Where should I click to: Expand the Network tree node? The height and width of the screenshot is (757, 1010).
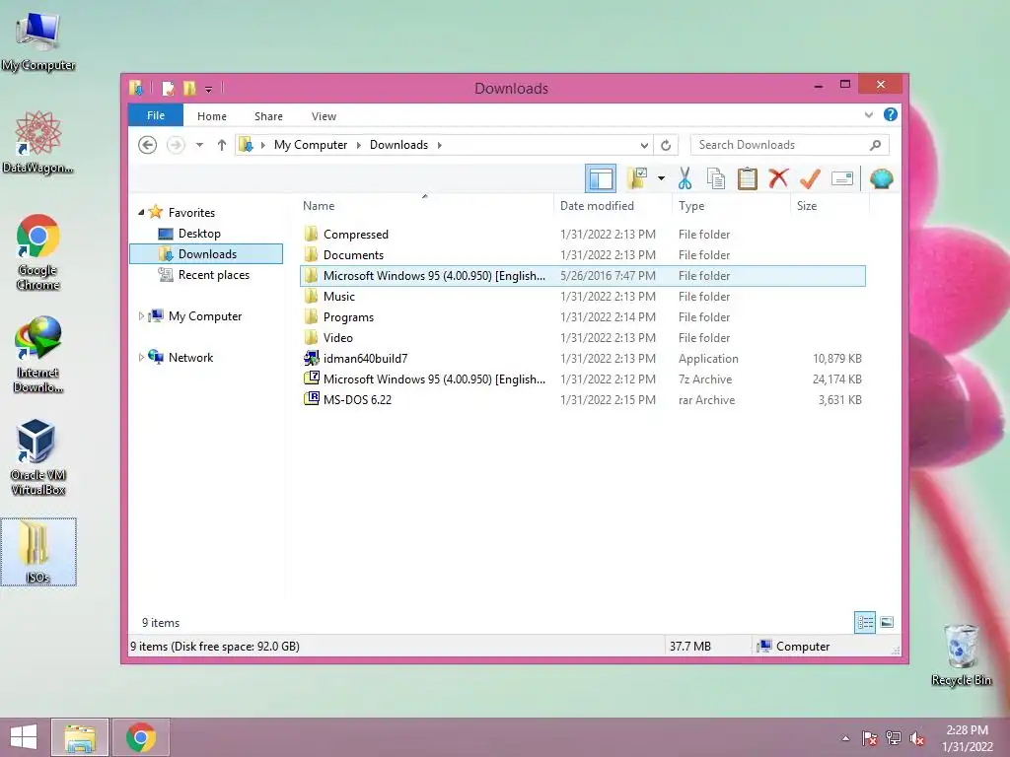click(141, 357)
